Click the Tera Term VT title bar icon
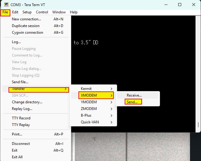The width and height of the screenshot is (201, 161). tap(6, 5)
